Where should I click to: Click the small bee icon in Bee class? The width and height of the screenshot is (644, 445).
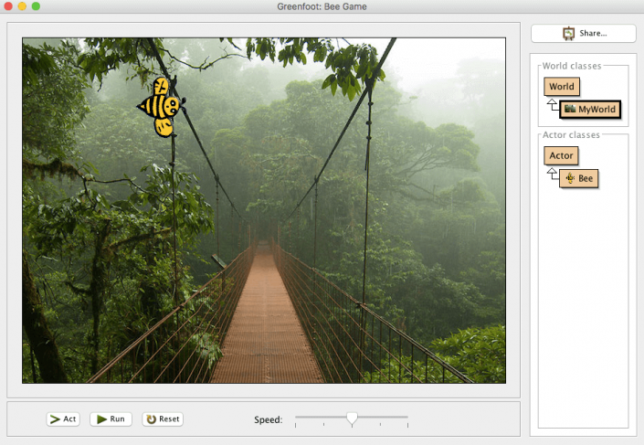click(570, 178)
